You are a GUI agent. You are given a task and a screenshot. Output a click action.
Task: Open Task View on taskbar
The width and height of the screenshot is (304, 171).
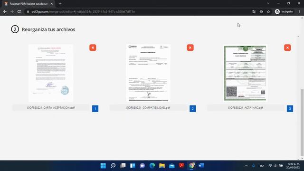pyautogui.click(x=123, y=166)
